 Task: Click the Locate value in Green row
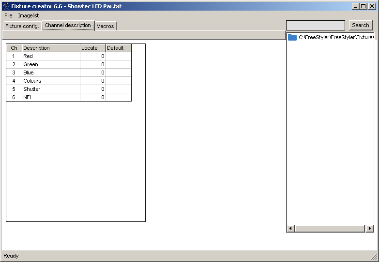(x=93, y=64)
